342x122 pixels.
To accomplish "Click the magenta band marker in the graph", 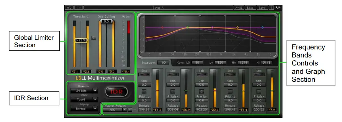I will (213, 28).
